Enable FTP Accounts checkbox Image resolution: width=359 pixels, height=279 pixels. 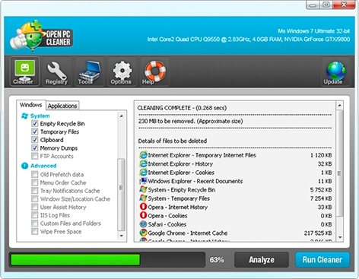click(x=34, y=156)
